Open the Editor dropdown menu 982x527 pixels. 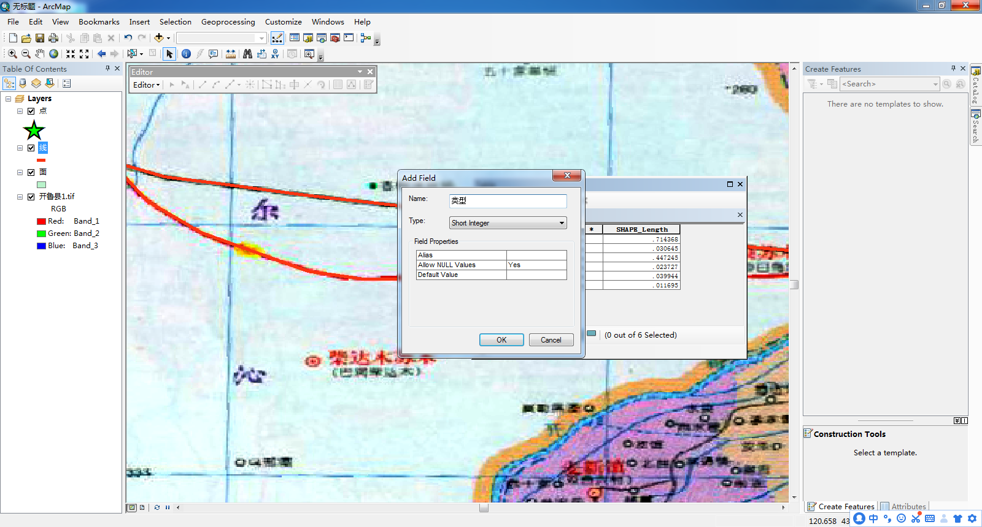click(146, 85)
